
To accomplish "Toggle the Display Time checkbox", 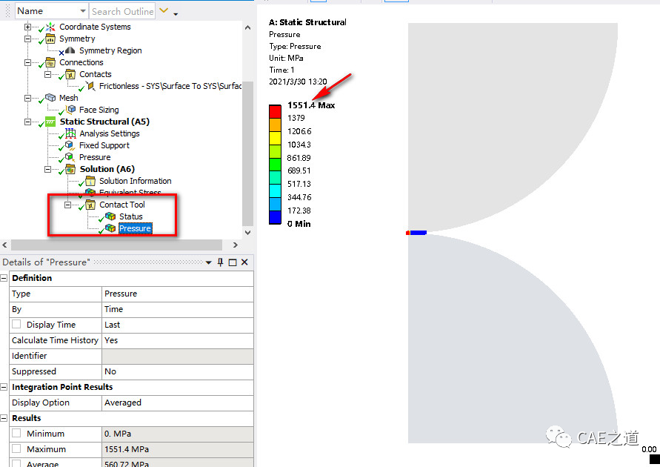I will [16, 324].
